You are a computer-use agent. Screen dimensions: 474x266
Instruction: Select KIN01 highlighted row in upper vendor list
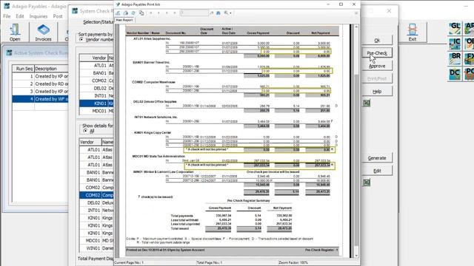(x=96, y=103)
